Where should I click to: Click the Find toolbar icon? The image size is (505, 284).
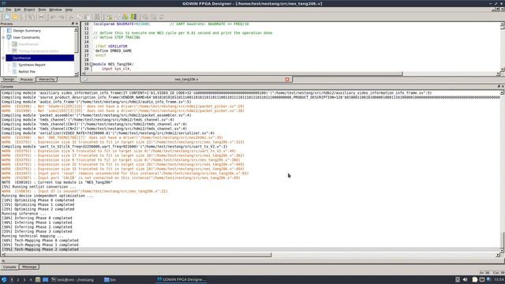click(97, 17)
